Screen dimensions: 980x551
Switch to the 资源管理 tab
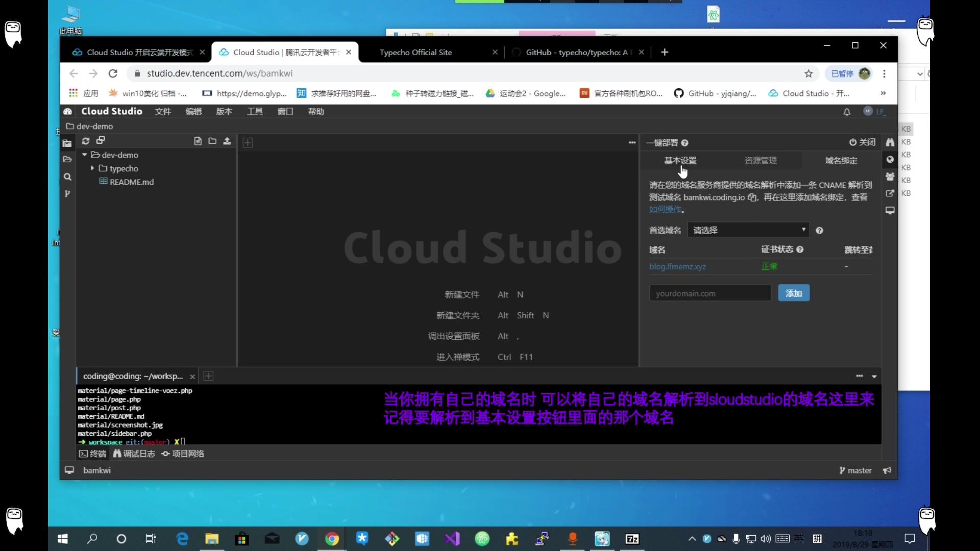click(761, 160)
